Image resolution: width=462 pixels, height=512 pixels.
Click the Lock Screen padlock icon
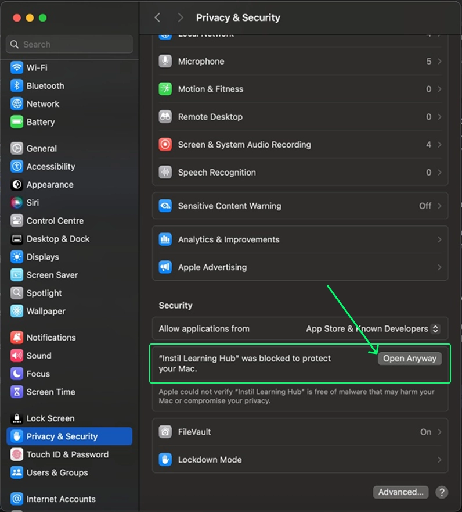click(x=17, y=418)
